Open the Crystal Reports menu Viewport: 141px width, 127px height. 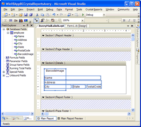click(94, 10)
